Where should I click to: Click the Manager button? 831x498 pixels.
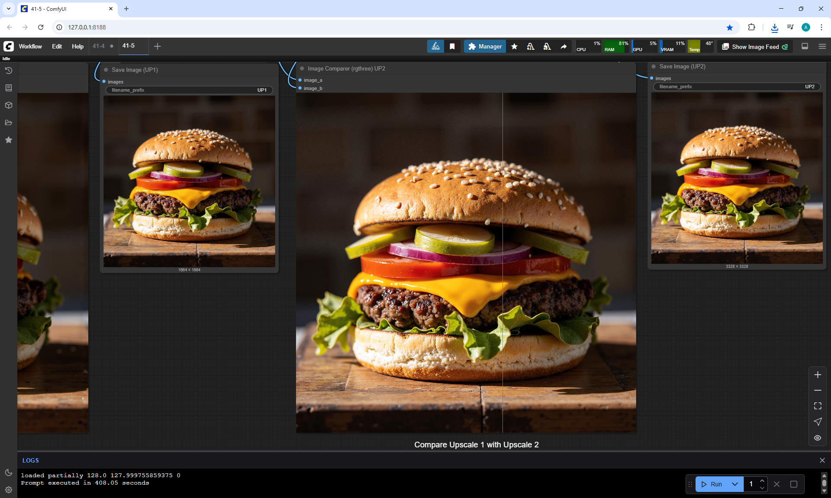[x=485, y=46]
